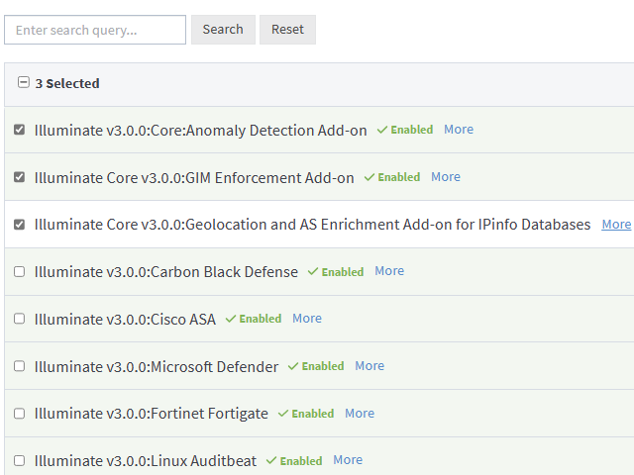This screenshot has width=634, height=475.
Task: Uncheck Geolocation and AS Enrichment checkbox
Action: click(20, 225)
